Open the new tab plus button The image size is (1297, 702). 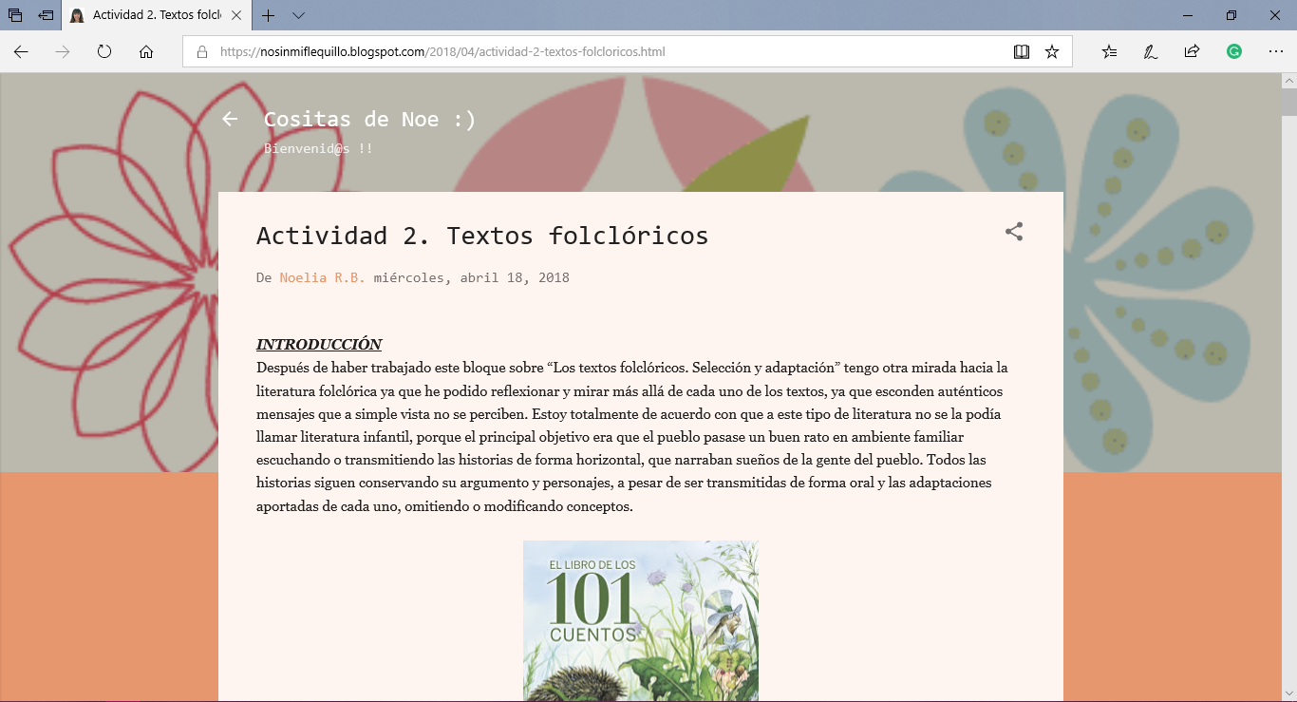point(269,15)
